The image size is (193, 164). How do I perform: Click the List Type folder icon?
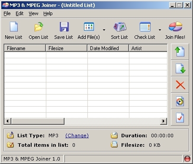pyautogui.click(x=10, y=135)
